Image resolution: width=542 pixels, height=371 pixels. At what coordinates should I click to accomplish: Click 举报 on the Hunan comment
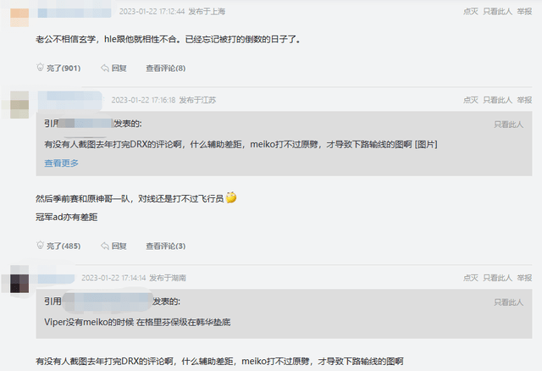524,278
